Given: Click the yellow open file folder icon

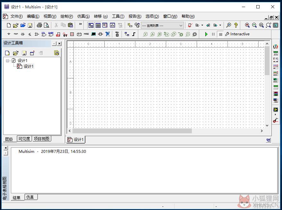Looking at the screenshot, I should click(x=16, y=25).
